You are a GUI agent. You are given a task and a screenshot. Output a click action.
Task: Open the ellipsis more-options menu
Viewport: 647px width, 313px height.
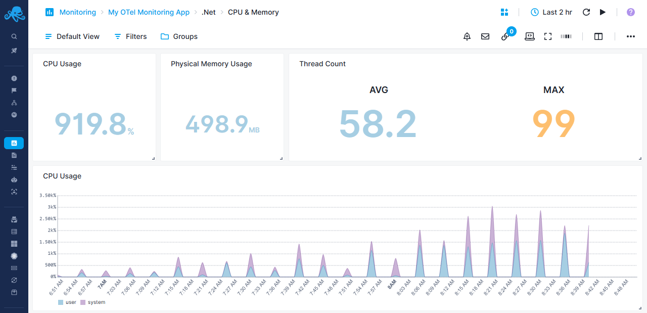pos(630,36)
